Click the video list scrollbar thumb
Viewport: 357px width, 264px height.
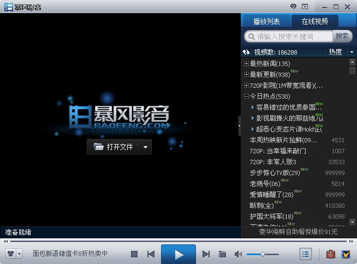(x=352, y=70)
